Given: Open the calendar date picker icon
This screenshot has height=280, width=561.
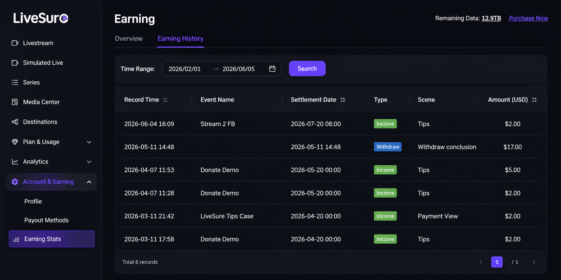Looking at the screenshot, I should point(272,69).
